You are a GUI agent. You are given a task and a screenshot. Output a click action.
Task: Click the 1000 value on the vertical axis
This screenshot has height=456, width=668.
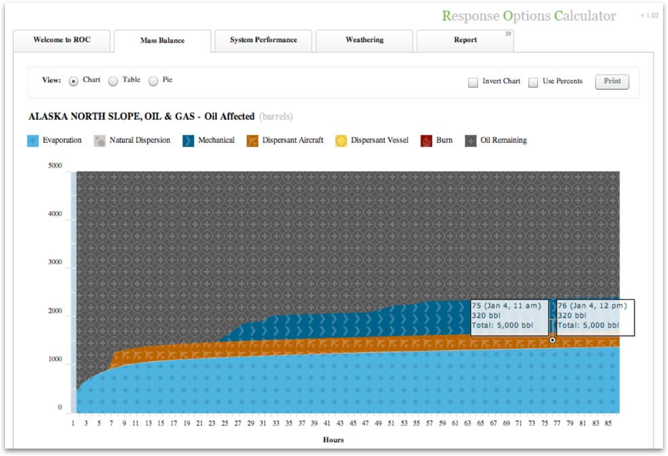[55, 359]
